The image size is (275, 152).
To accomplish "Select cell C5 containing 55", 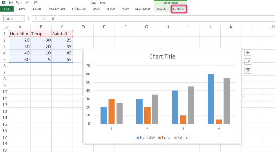I will coord(62,60).
